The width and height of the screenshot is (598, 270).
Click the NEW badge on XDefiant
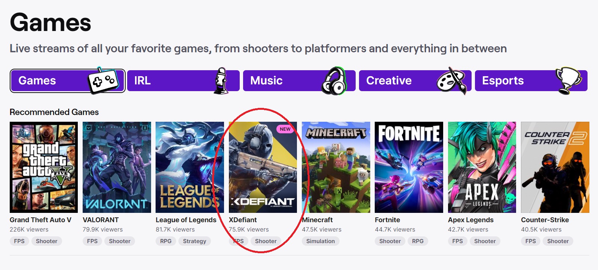pyautogui.click(x=285, y=129)
